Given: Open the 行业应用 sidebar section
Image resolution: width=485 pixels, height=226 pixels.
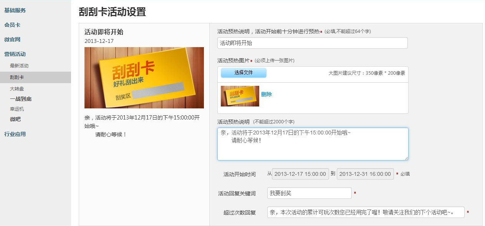Looking at the screenshot, I should (x=15, y=134).
